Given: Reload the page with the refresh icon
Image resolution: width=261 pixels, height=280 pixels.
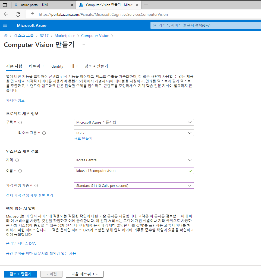Looking at the screenshot, I should point(18,14).
